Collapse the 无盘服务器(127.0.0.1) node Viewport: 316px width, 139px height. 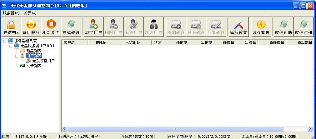tap(11, 46)
